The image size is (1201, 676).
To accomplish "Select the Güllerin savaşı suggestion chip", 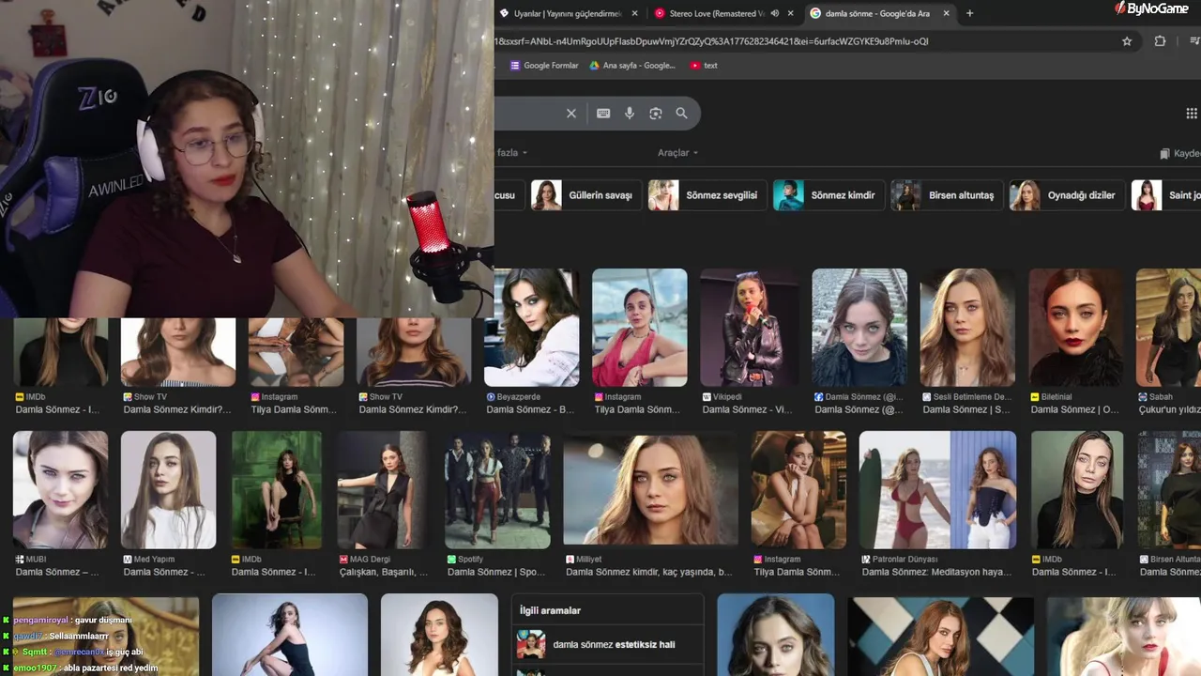I will [586, 195].
